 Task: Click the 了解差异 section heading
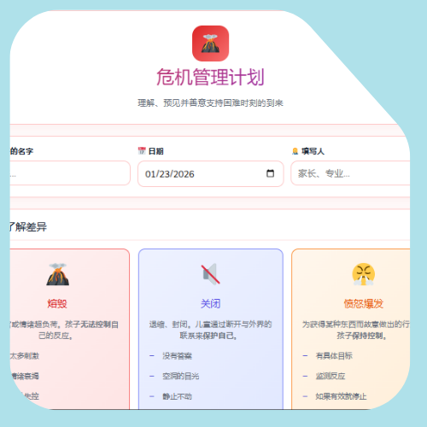point(28,227)
